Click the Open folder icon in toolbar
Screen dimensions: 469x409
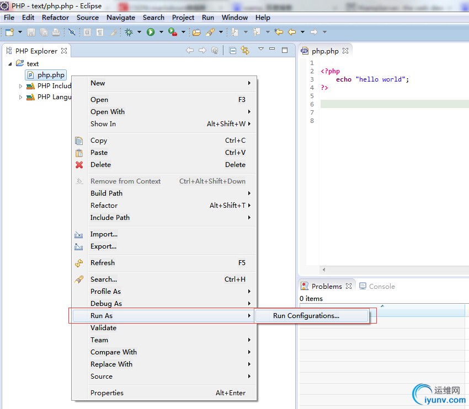196,33
